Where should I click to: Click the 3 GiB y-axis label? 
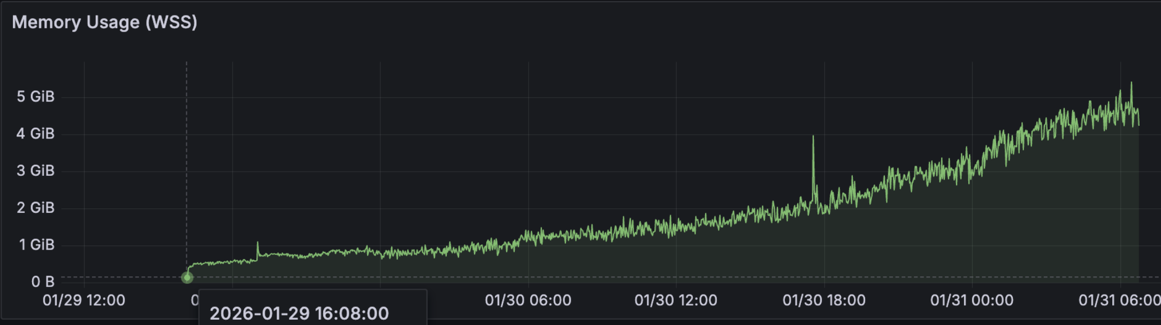click(35, 171)
